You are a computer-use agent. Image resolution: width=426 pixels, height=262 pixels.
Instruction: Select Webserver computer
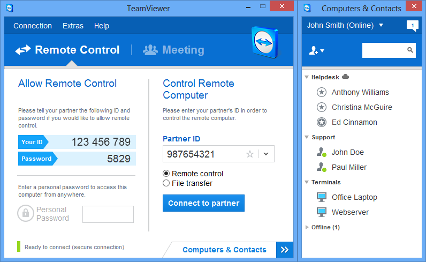350,212
